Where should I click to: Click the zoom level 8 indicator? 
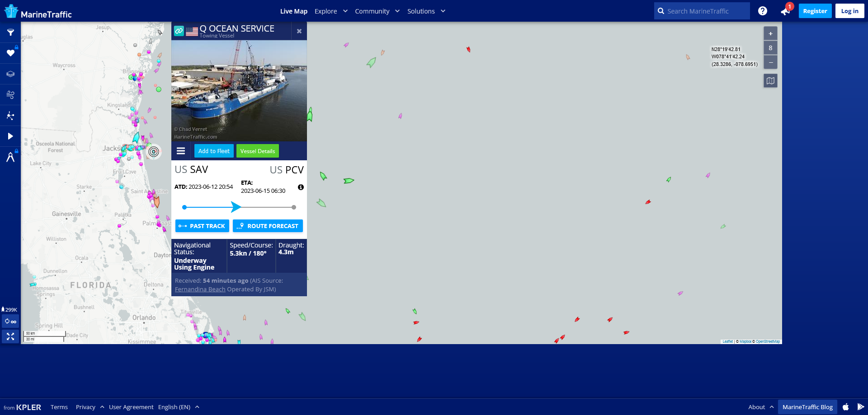pos(770,48)
